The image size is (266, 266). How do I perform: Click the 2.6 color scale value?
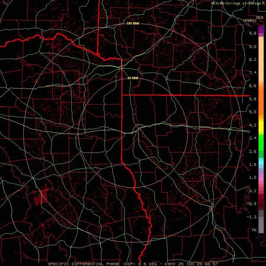(253, 152)
